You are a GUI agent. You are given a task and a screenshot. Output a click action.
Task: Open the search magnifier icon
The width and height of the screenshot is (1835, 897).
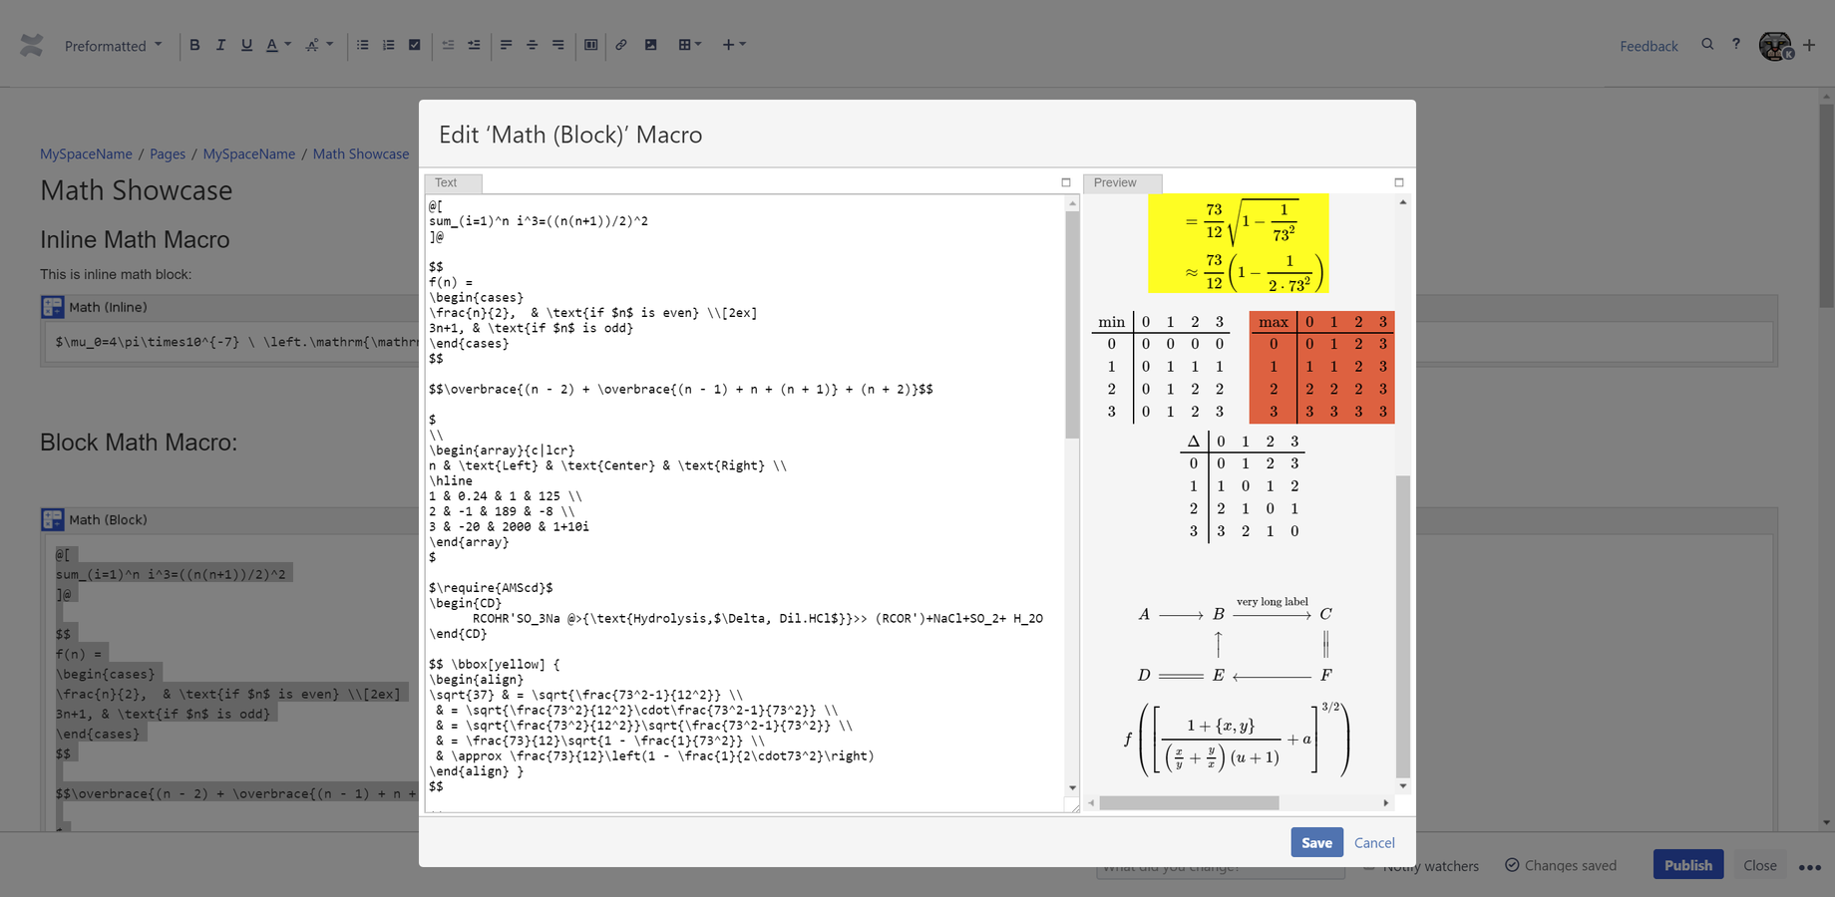pyautogui.click(x=1707, y=45)
